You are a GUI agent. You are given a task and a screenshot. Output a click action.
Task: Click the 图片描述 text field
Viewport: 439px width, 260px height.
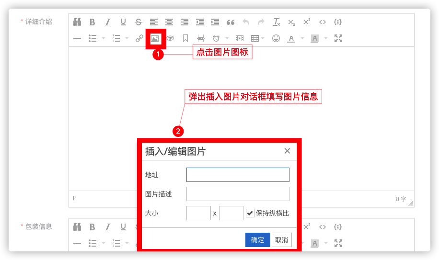(x=238, y=194)
